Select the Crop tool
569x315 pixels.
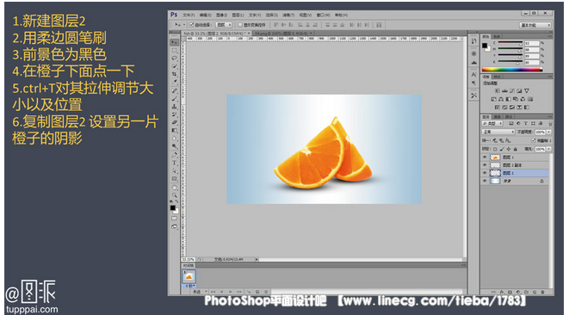click(x=175, y=74)
